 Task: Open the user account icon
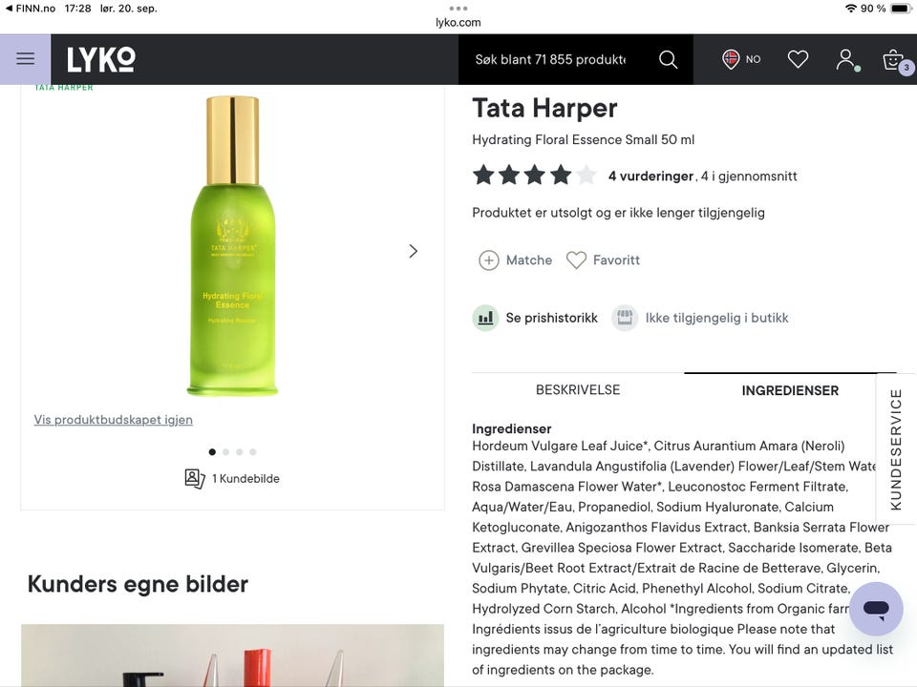click(847, 59)
